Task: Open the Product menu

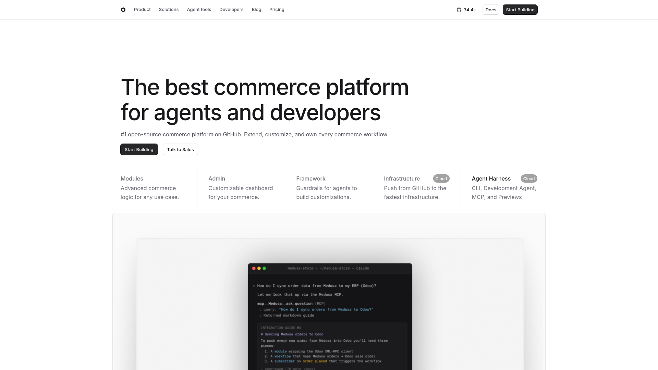Action: click(x=142, y=10)
